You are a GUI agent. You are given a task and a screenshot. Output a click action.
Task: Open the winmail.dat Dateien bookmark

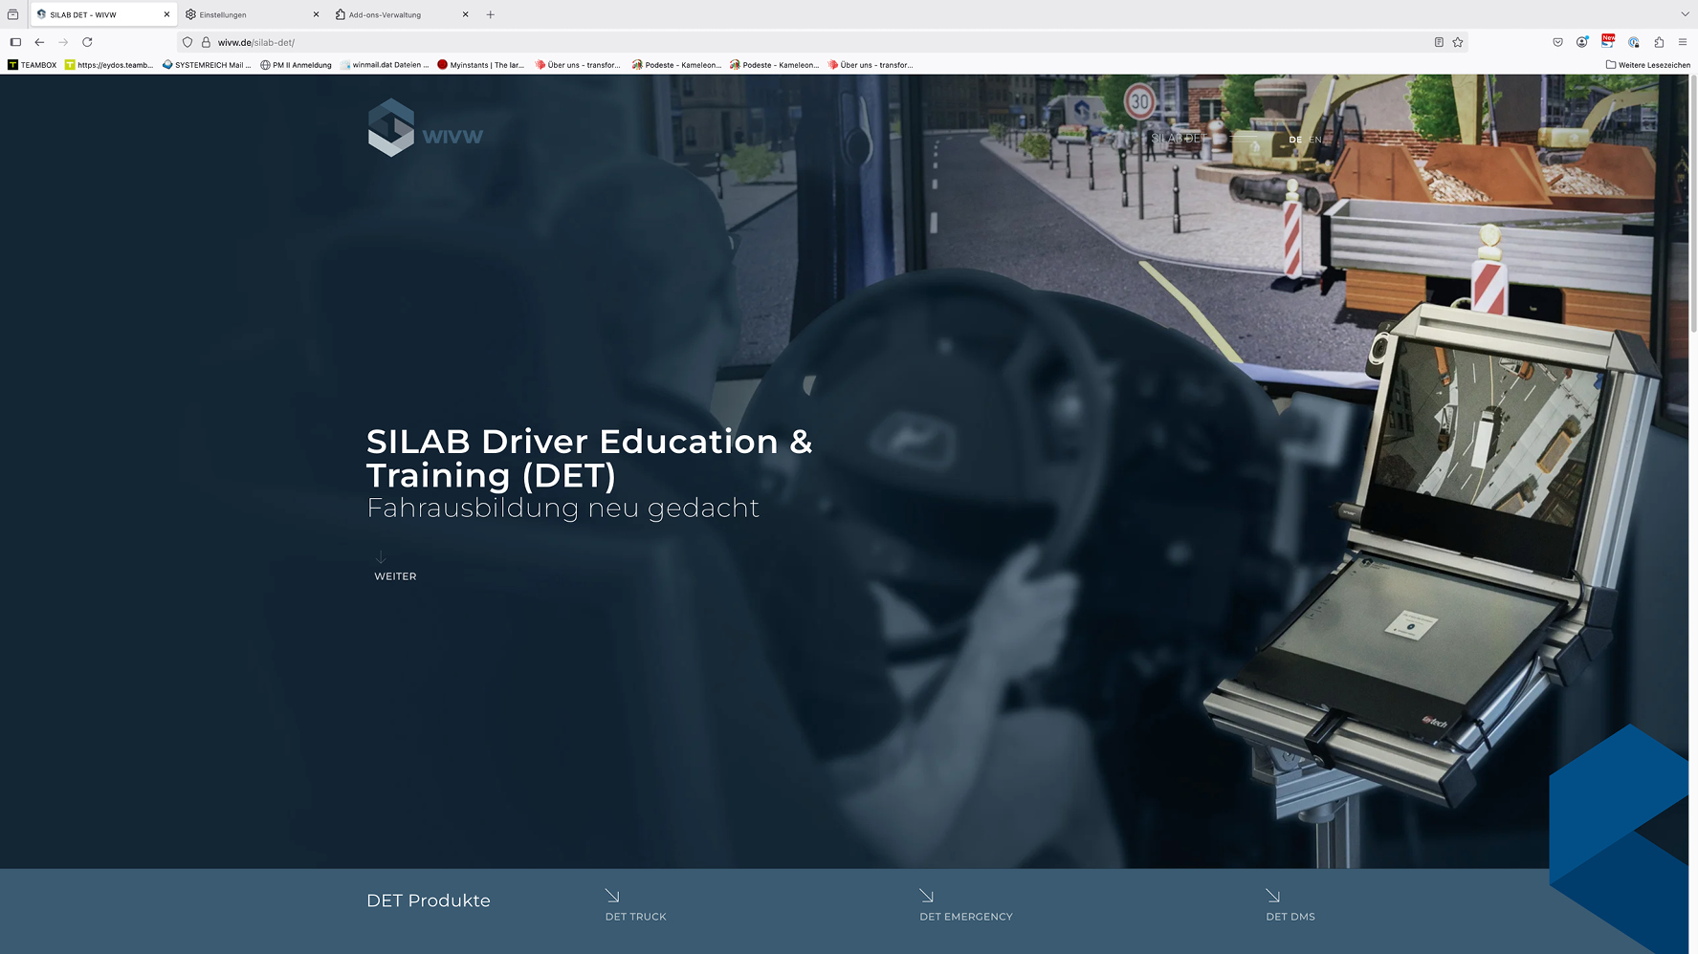(385, 65)
